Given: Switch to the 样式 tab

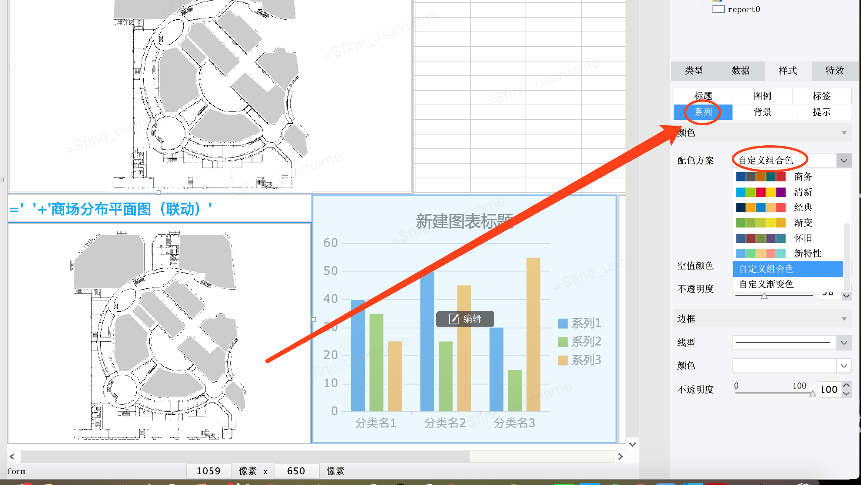Looking at the screenshot, I should point(788,71).
